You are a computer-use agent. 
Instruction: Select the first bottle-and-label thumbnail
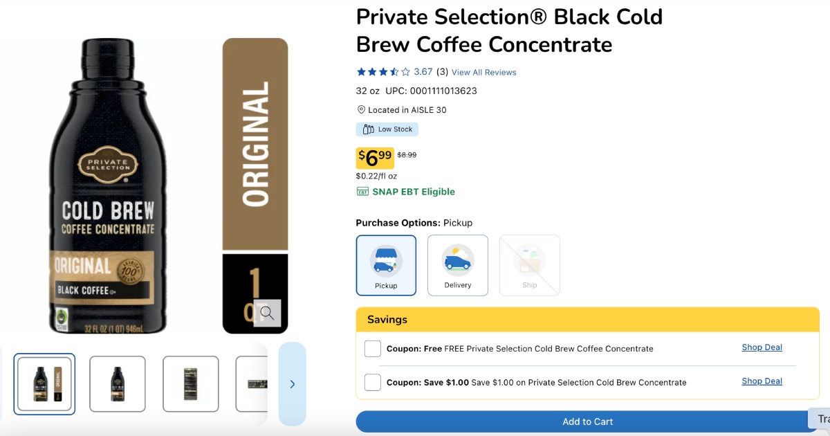click(x=44, y=384)
